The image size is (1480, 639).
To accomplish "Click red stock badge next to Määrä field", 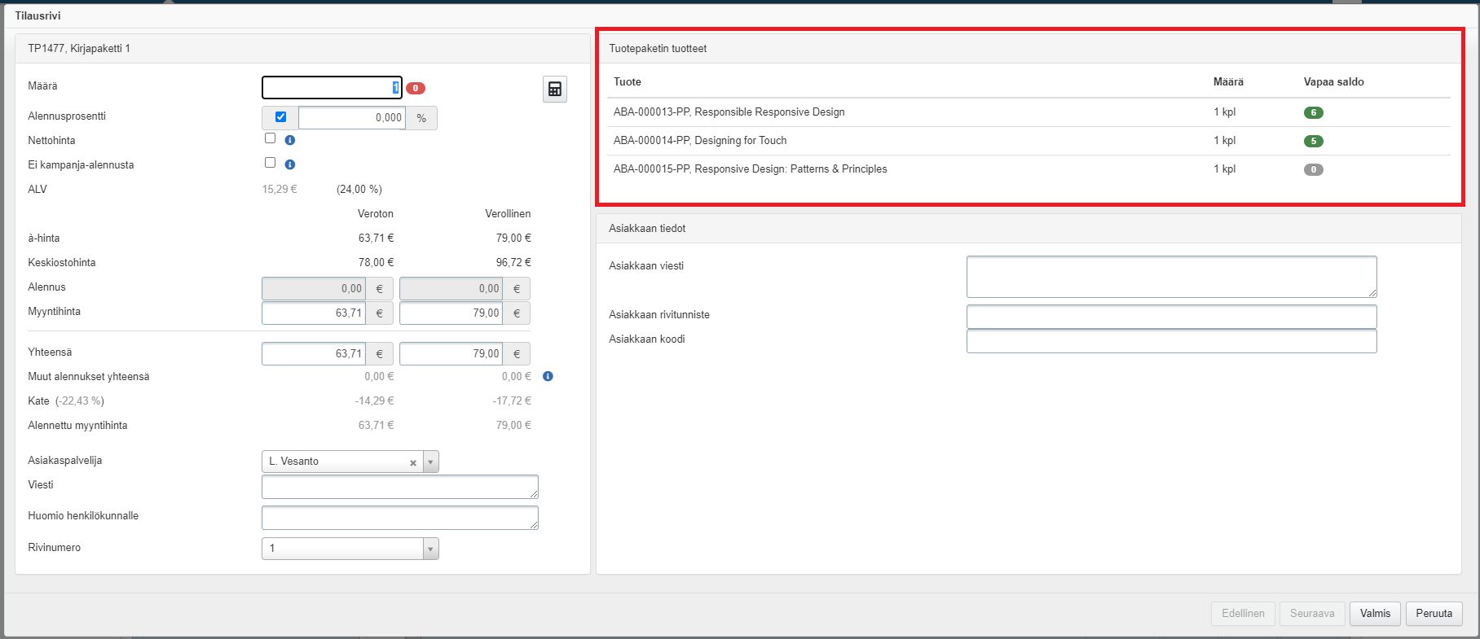I will pyautogui.click(x=416, y=88).
